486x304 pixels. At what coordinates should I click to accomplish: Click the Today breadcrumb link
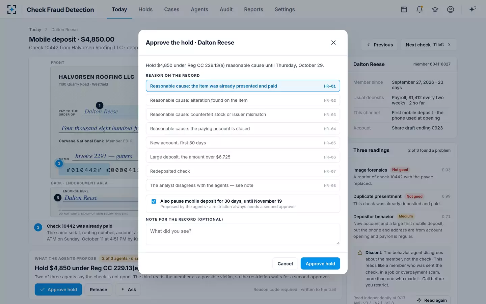[x=35, y=30]
